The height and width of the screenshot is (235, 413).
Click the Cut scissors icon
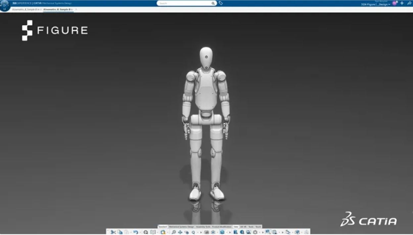pyautogui.click(x=113, y=232)
